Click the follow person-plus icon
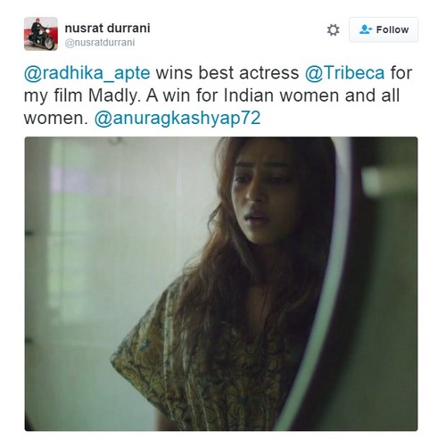 [366, 29]
